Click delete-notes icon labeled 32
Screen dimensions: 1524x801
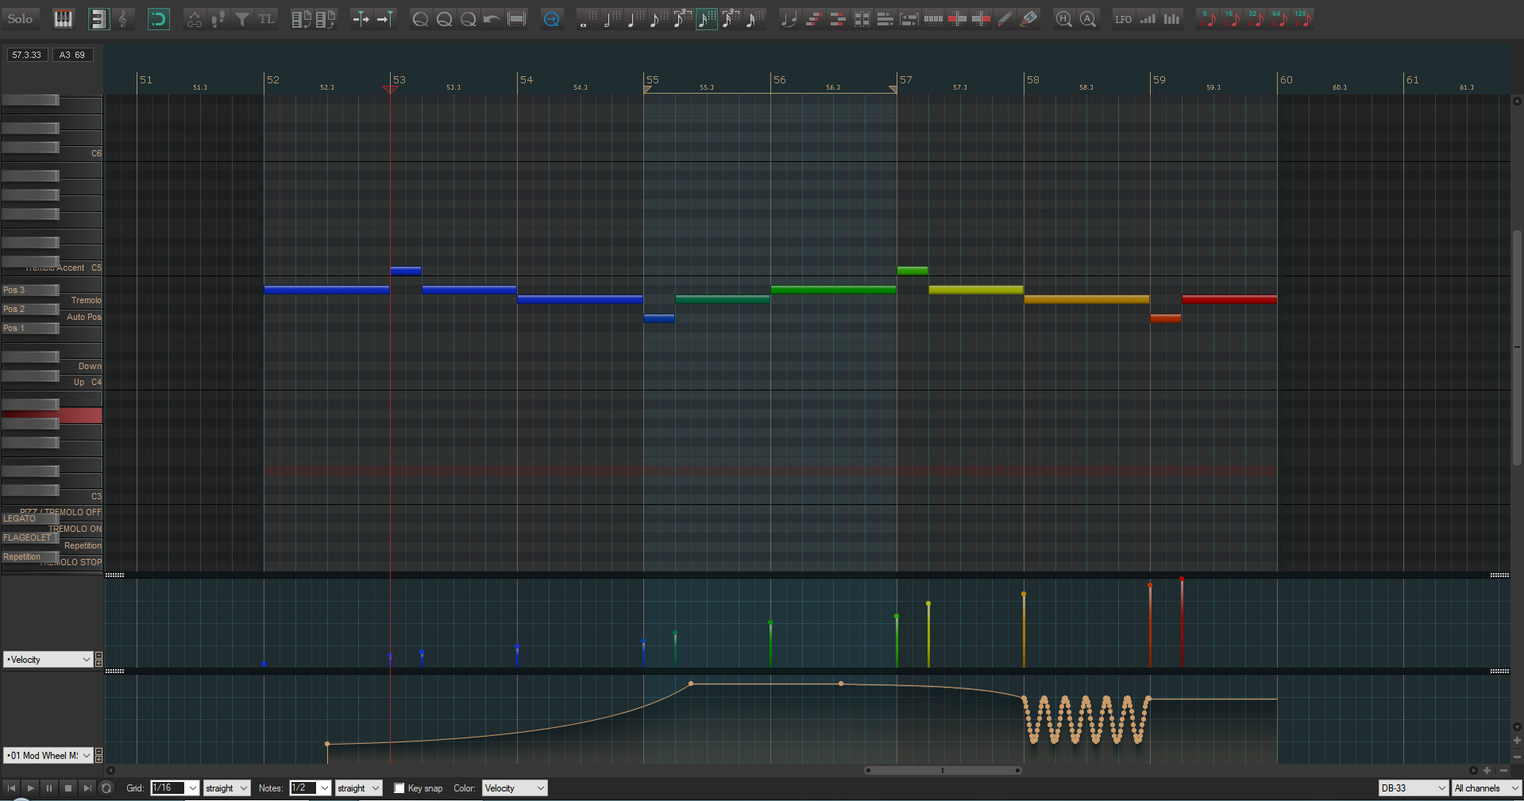click(x=1256, y=18)
